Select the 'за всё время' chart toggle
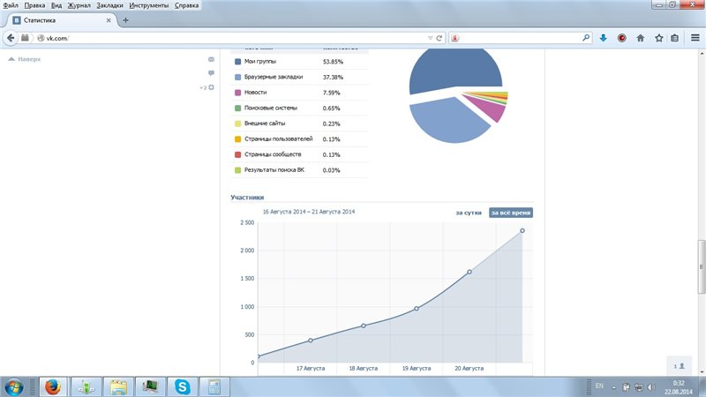 pyautogui.click(x=511, y=213)
